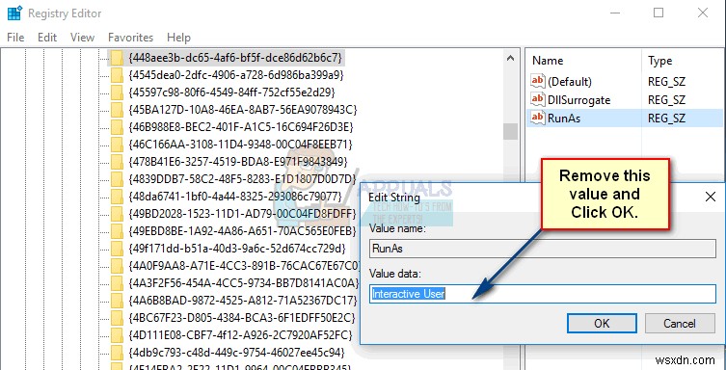The width and height of the screenshot is (726, 370).
Task: Click the tree scrollbar up arrow
Action: tap(511, 58)
